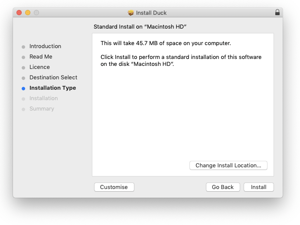The height and width of the screenshot is (225, 300).
Task: Click the lock icon in the title bar
Action: (277, 13)
